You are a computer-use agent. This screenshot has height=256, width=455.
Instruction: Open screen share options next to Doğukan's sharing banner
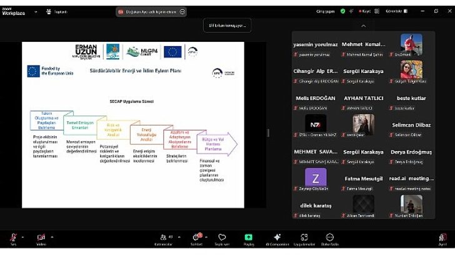click(182, 11)
